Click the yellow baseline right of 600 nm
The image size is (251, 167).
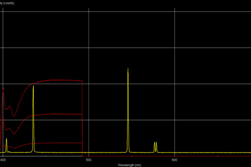209,153
